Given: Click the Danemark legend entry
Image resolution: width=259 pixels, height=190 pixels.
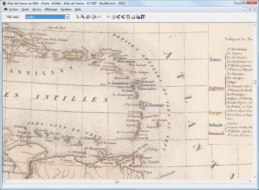Looking at the screenshot, I should 216,133.
